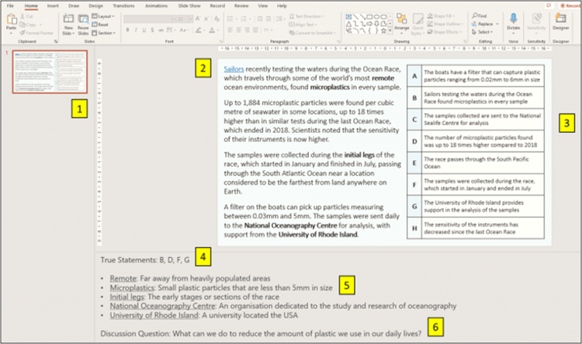Toggle Bold formatting
582x344 pixels.
pos(128,30)
